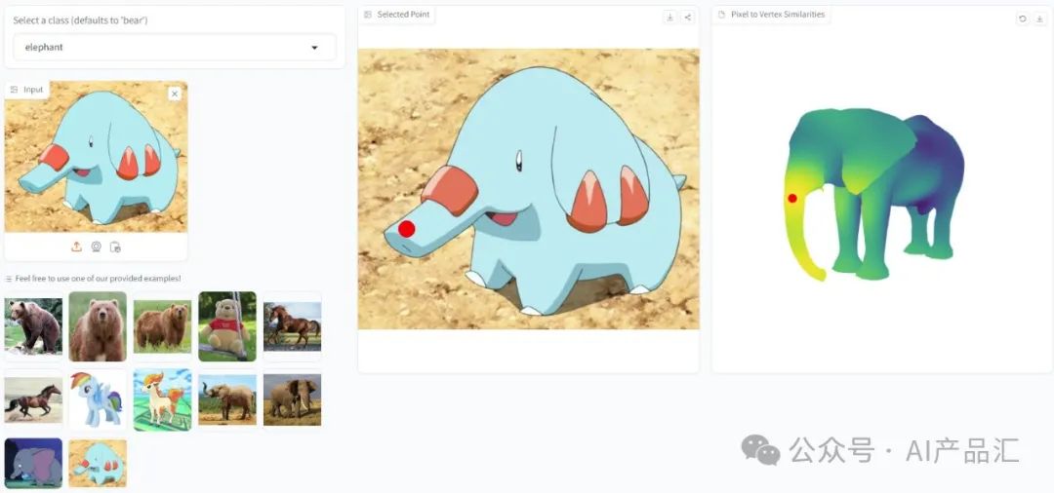Load the elephant with raised trunk example
The width and height of the screenshot is (1054, 493).
tap(227, 400)
